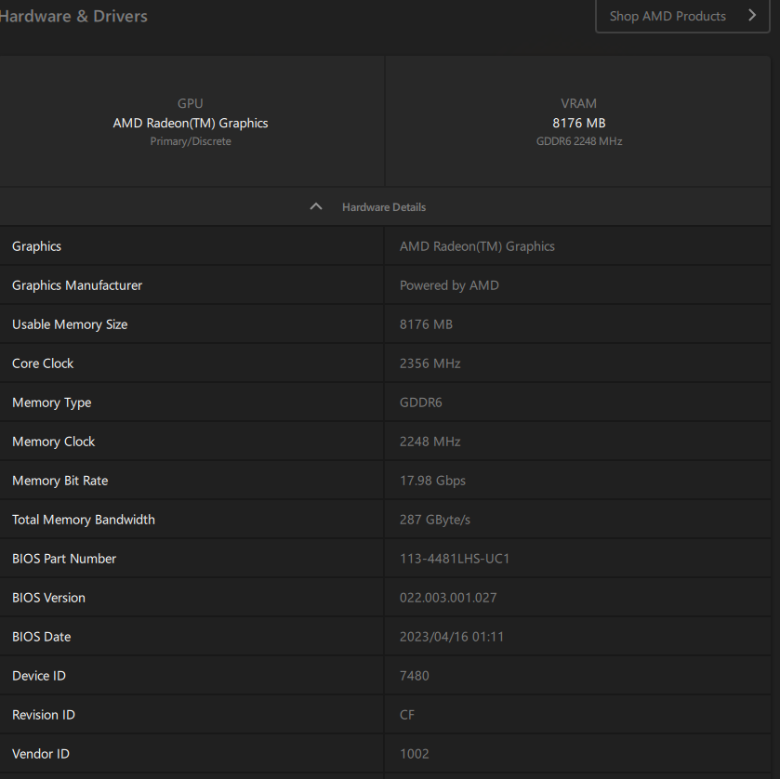Click the Graphics row label
This screenshot has width=780, height=779.
tap(37, 246)
